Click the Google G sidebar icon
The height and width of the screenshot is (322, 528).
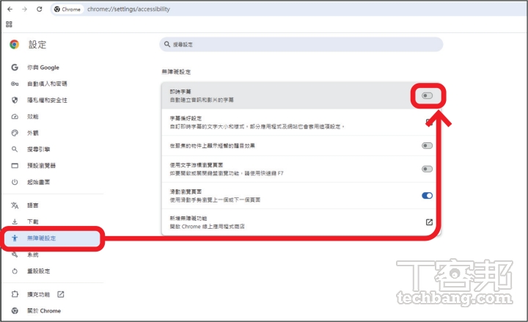pos(15,67)
